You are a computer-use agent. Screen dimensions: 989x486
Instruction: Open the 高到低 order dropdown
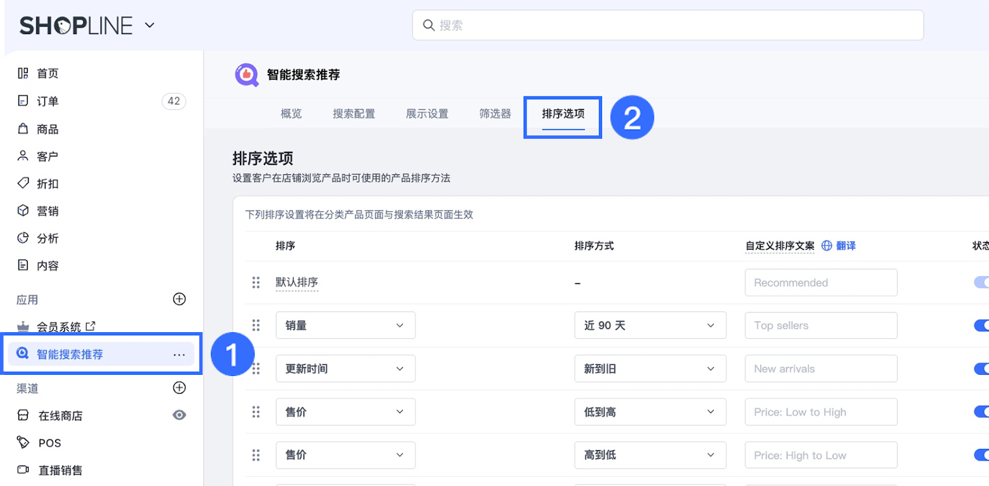point(650,455)
